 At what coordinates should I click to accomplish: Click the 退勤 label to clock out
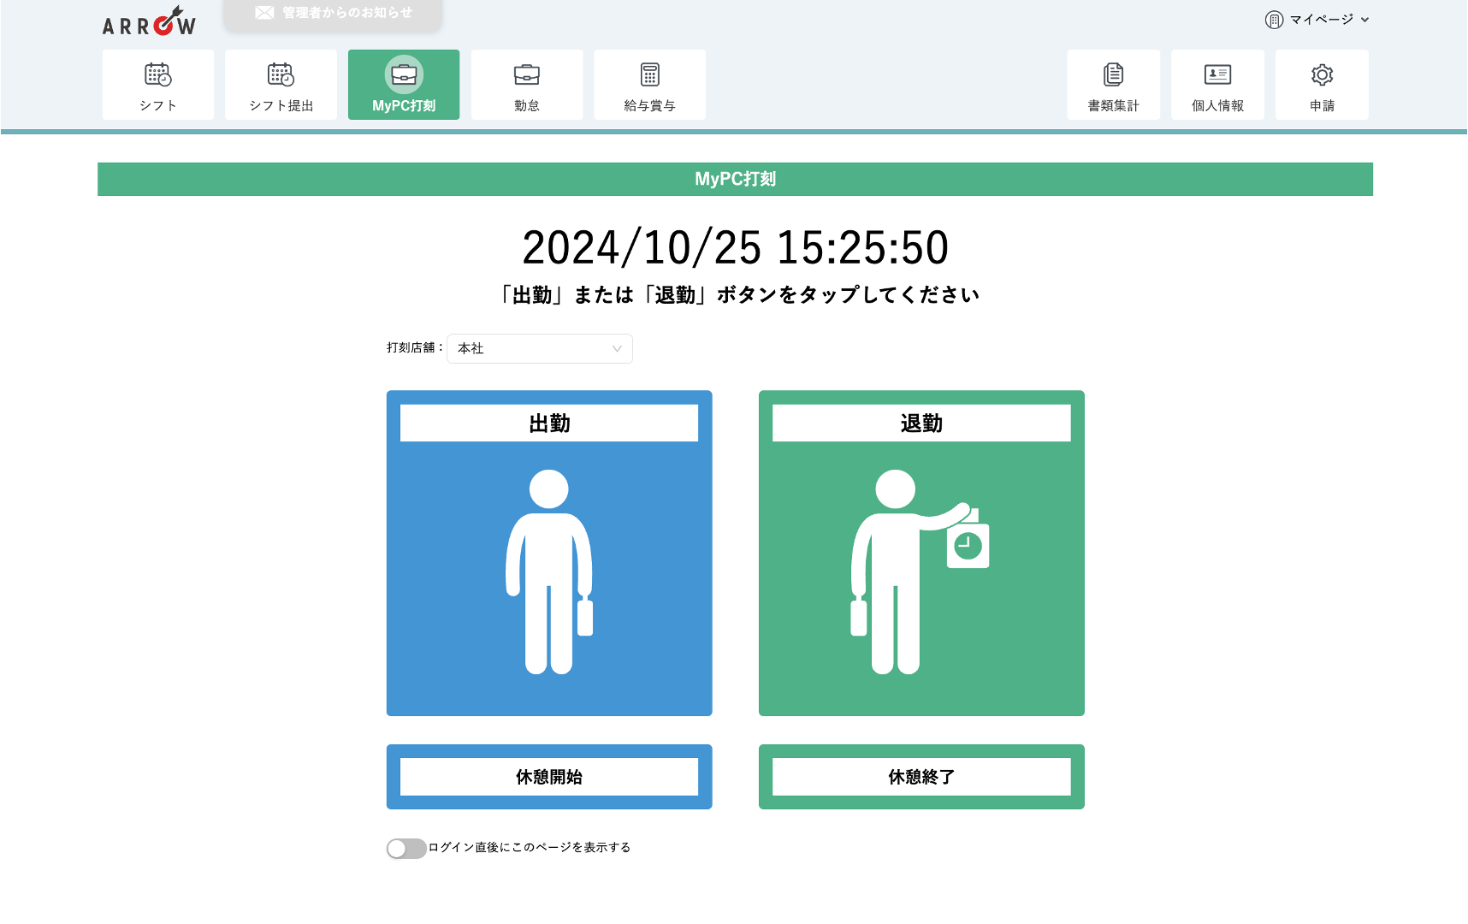click(921, 423)
